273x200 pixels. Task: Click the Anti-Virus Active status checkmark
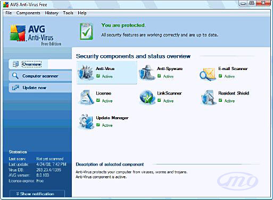pos(98,76)
